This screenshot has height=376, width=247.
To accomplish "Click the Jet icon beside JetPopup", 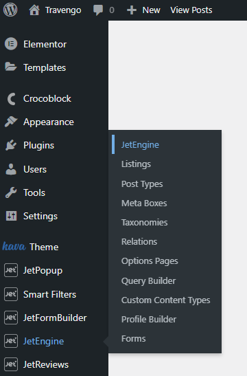I will [11, 270].
